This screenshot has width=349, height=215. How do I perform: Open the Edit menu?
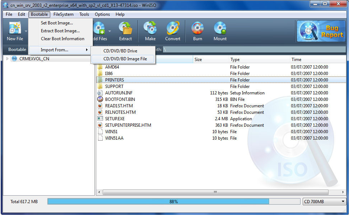(x=22, y=14)
